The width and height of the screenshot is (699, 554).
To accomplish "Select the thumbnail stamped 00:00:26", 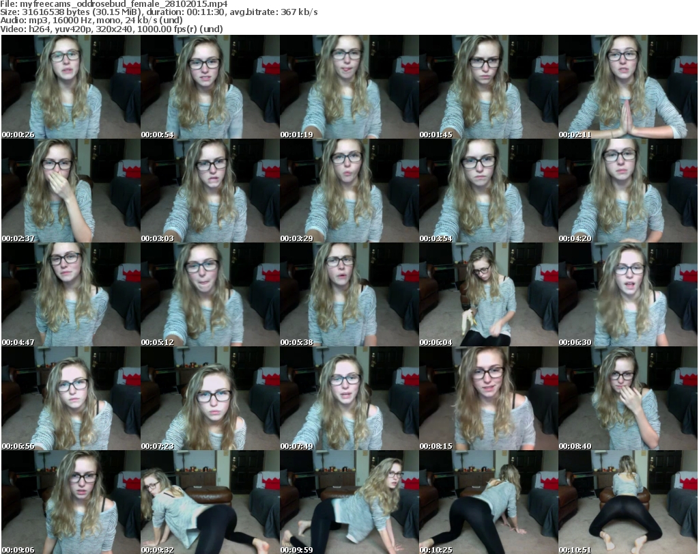I will click(71, 87).
